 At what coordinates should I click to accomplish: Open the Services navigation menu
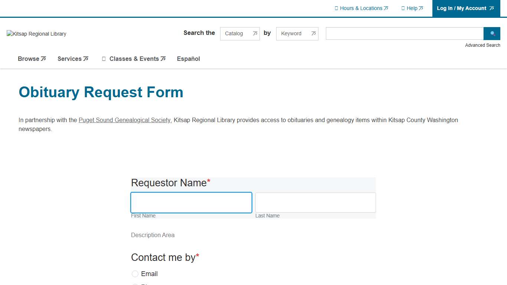pyautogui.click(x=73, y=59)
